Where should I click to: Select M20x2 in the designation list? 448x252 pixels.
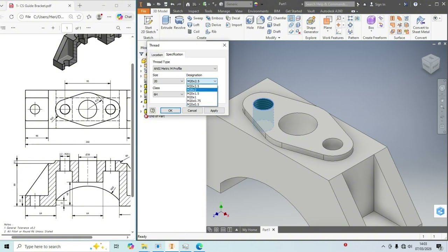point(202,90)
